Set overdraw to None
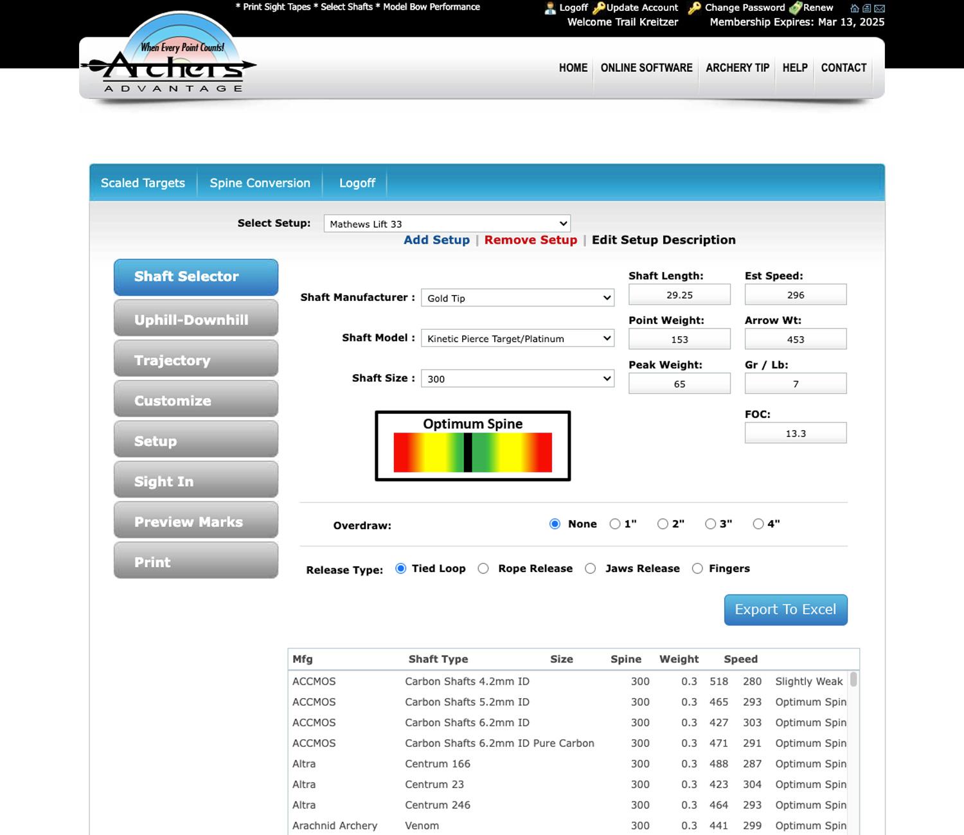 (554, 524)
